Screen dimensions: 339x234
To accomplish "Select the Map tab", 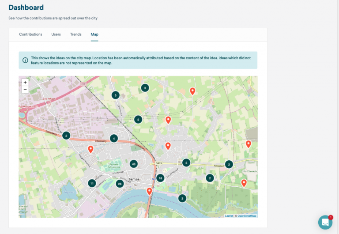I will [x=94, y=34].
